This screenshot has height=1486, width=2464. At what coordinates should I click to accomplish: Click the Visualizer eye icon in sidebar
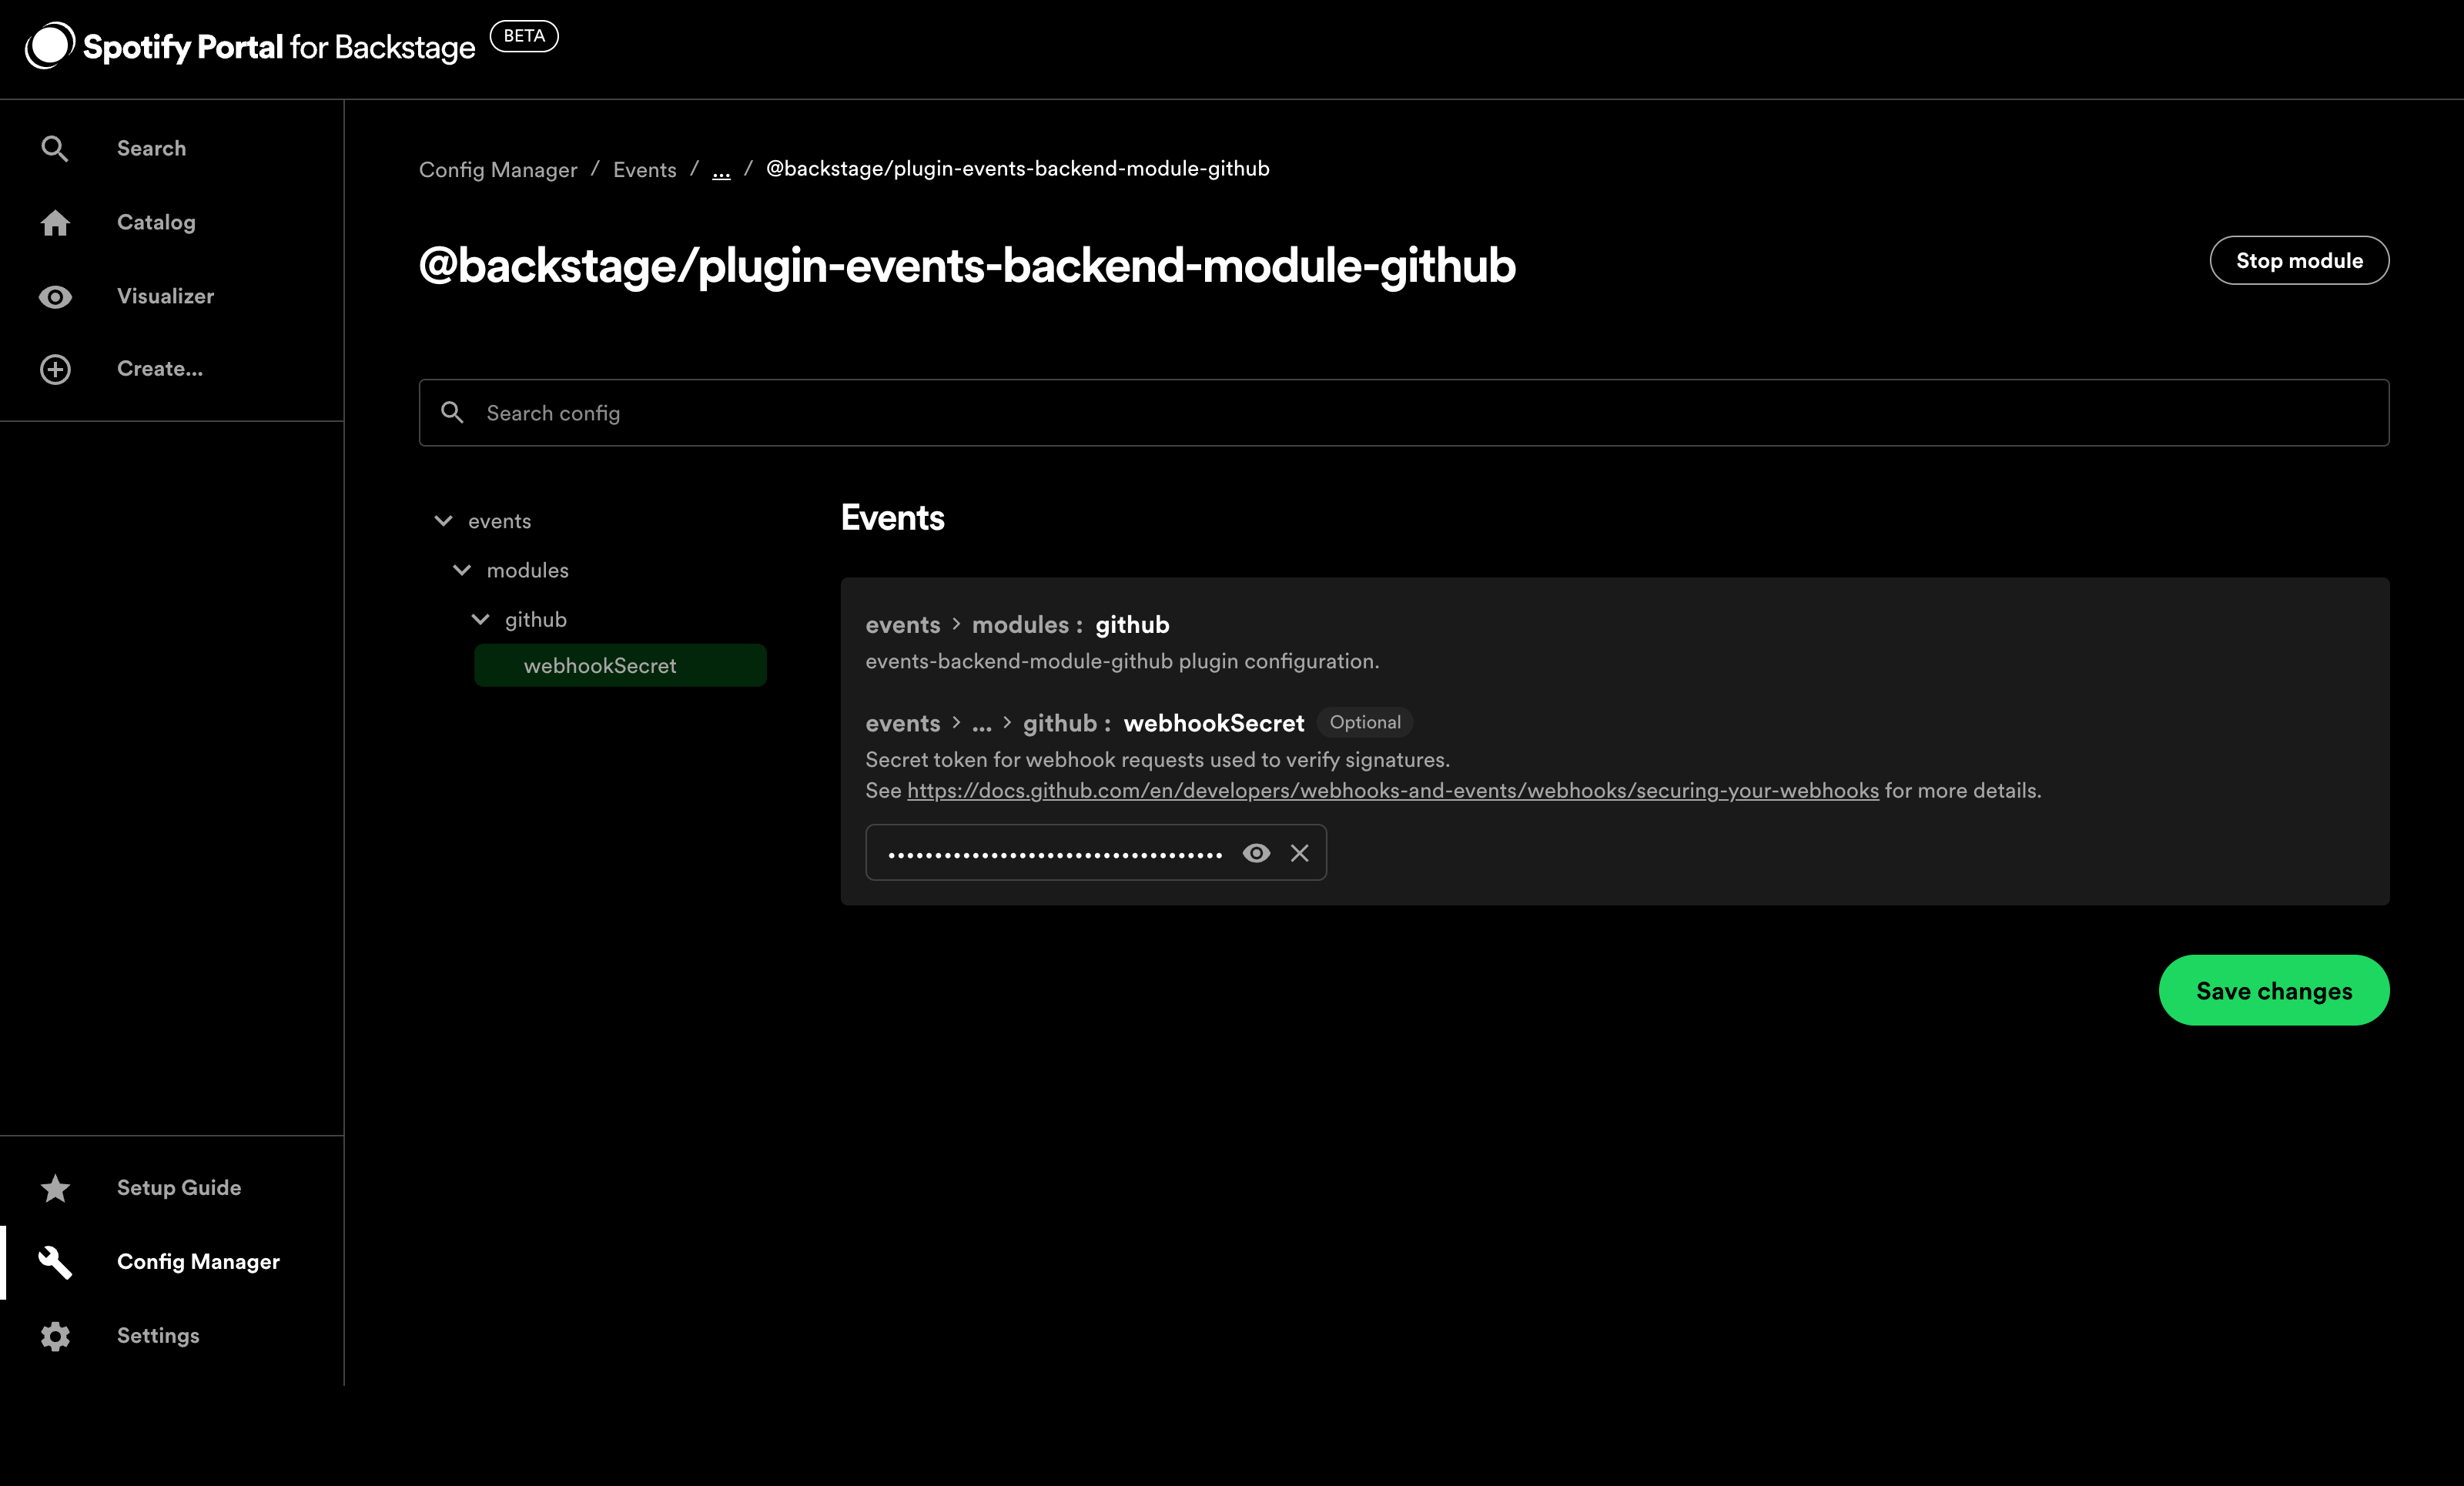click(55, 297)
